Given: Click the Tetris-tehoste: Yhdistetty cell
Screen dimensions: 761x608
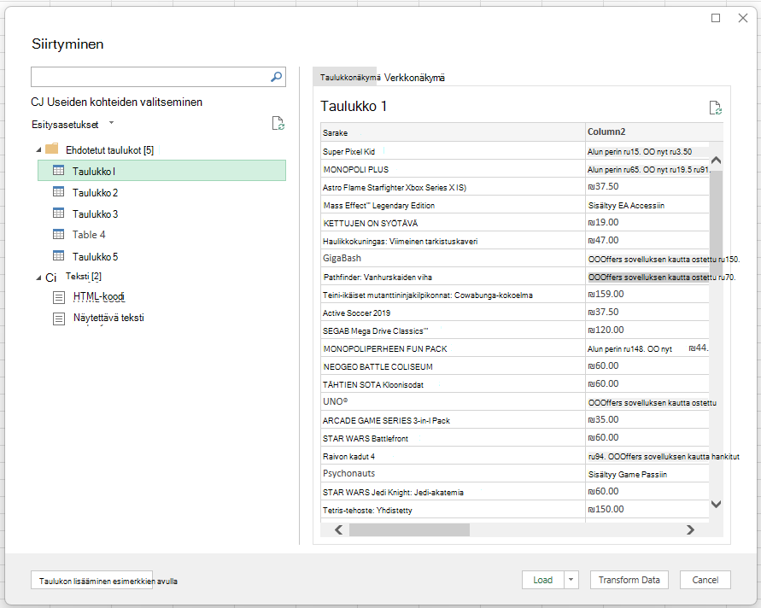Looking at the screenshot, I should (453, 511).
